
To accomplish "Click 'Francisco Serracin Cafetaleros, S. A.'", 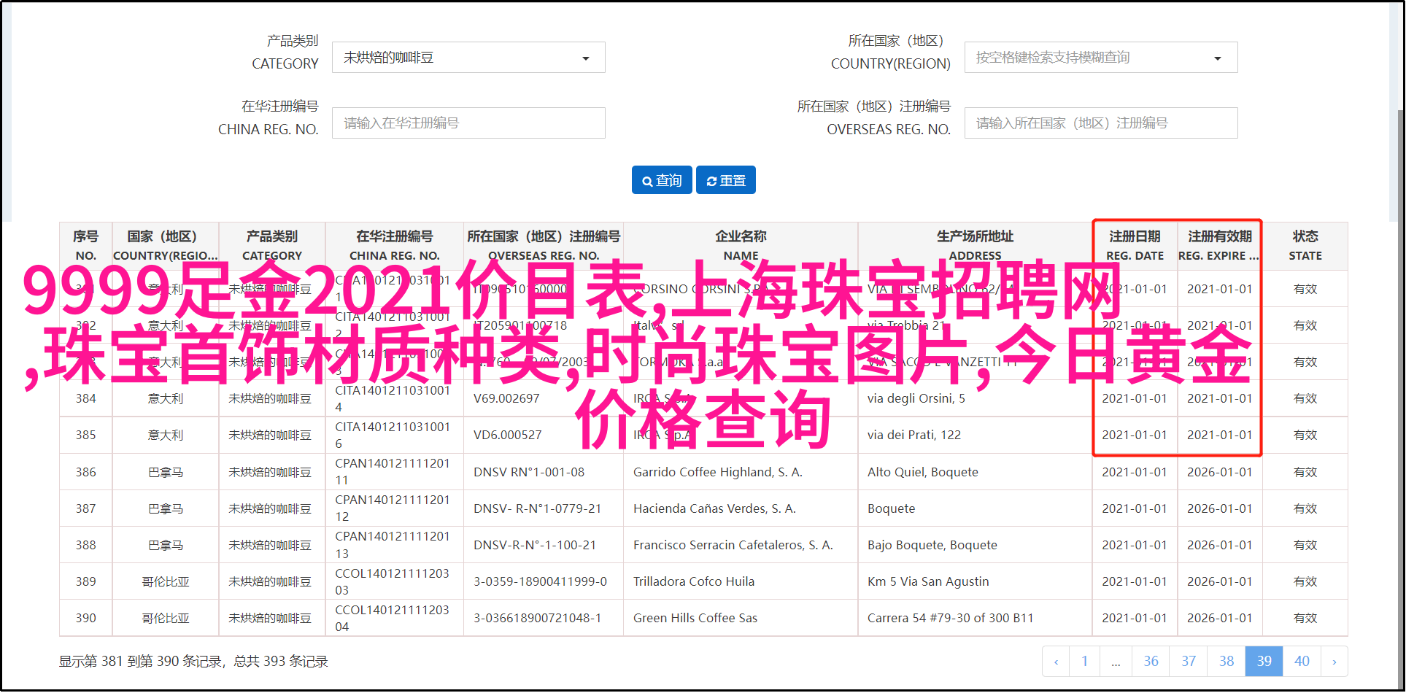I will [733, 545].
